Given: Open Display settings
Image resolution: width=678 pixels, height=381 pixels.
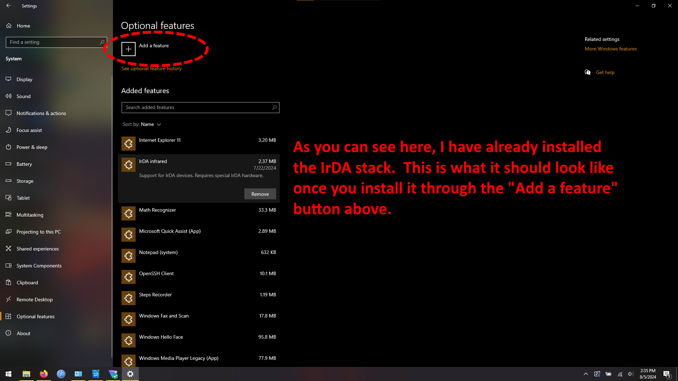Looking at the screenshot, I should point(56,79).
